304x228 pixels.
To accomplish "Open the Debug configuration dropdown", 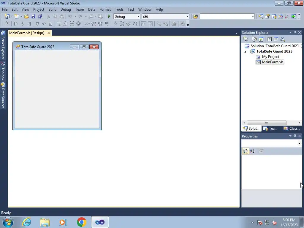I will click(x=138, y=17).
